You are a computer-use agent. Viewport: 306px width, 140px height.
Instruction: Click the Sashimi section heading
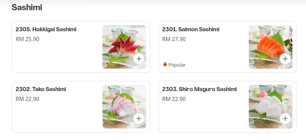27,7
